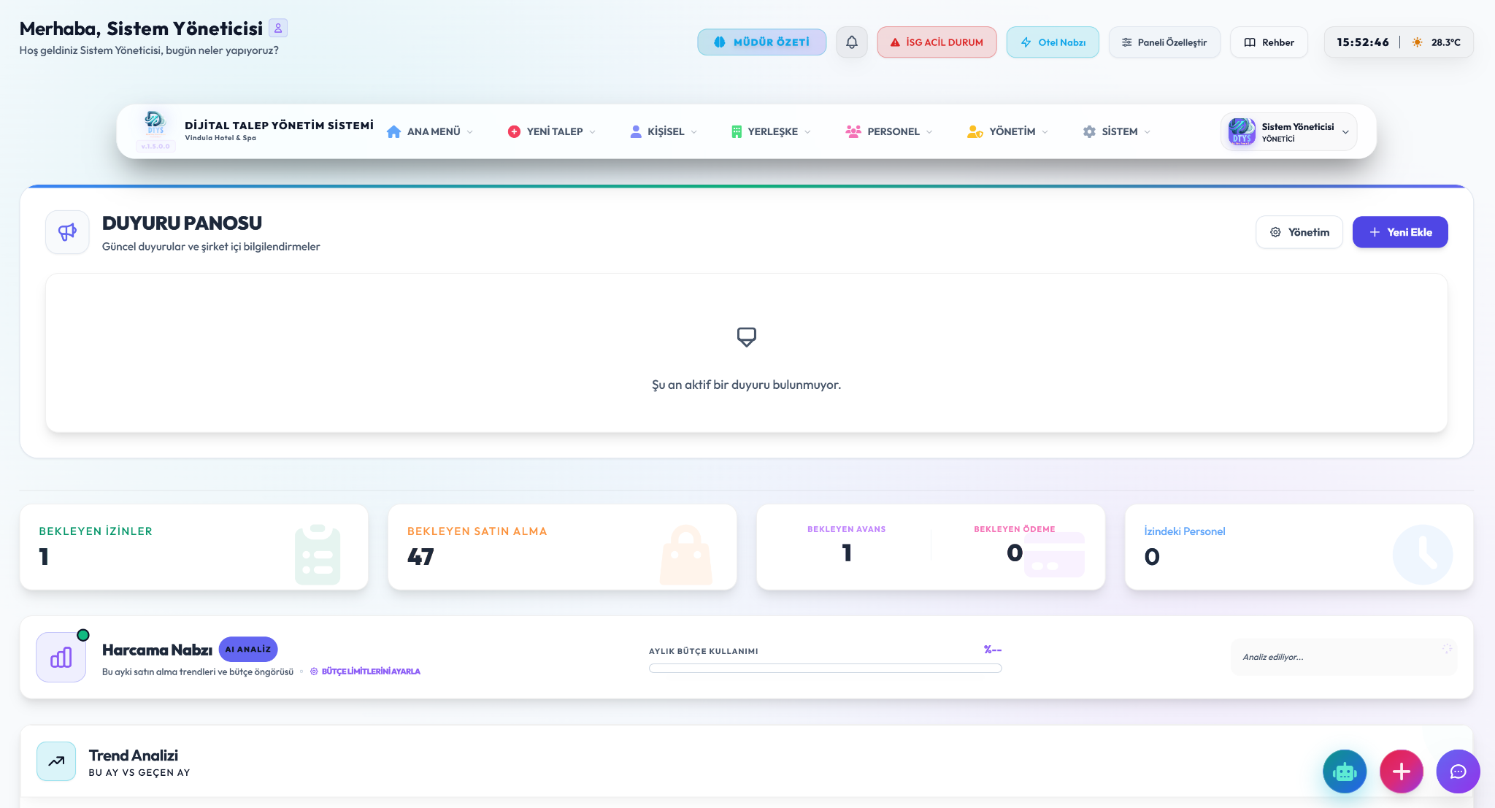Click the red plus icon of YENİ TALEP
The height and width of the screenshot is (808, 1495).
coord(514,131)
